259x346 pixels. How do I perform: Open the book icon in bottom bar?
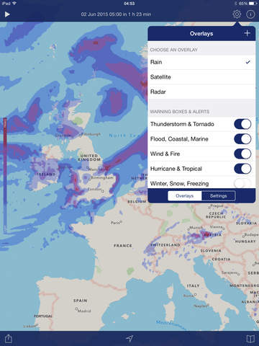click(250, 339)
